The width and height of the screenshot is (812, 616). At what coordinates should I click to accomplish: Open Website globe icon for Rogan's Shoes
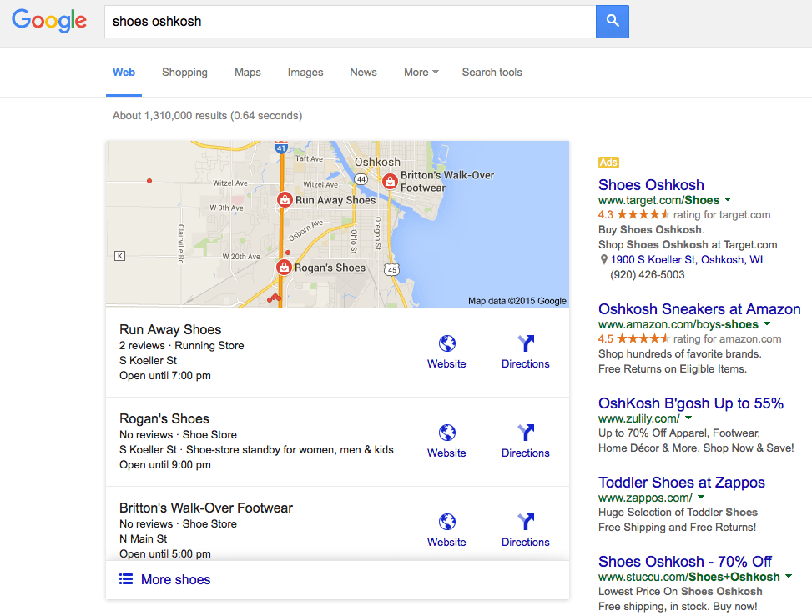(447, 433)
